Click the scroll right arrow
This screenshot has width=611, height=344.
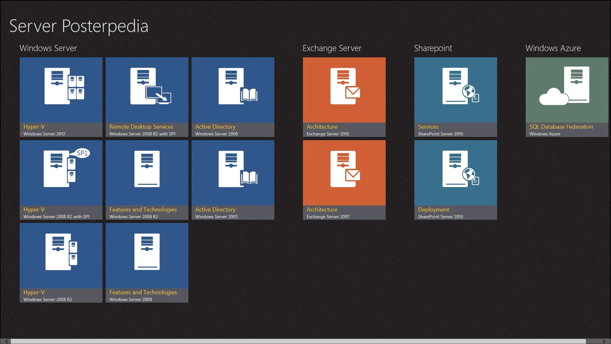(x=604, y=341)
